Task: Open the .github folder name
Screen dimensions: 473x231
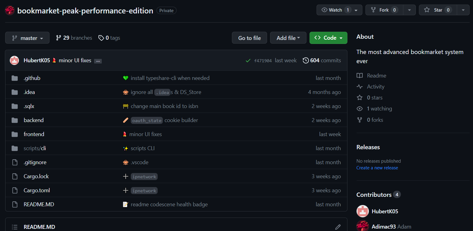Action: point(32,78)
